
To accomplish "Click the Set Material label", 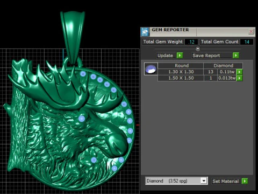I will (226, 181).
